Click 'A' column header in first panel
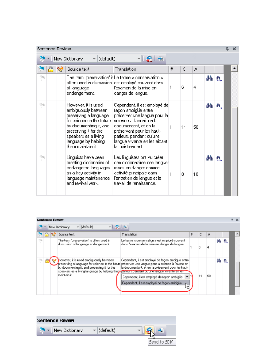Viewport: 264px width, 346px height. click(x=199, y=69)
